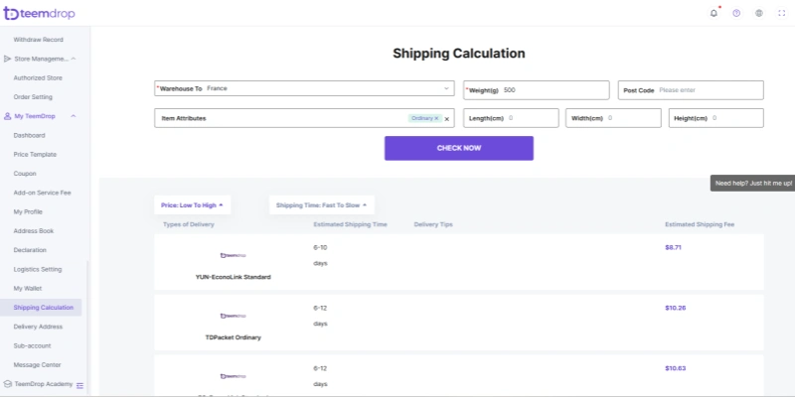Open the Warehouse To country dropdown
Screen dimensions: 795x397
(x=304, y=88)
